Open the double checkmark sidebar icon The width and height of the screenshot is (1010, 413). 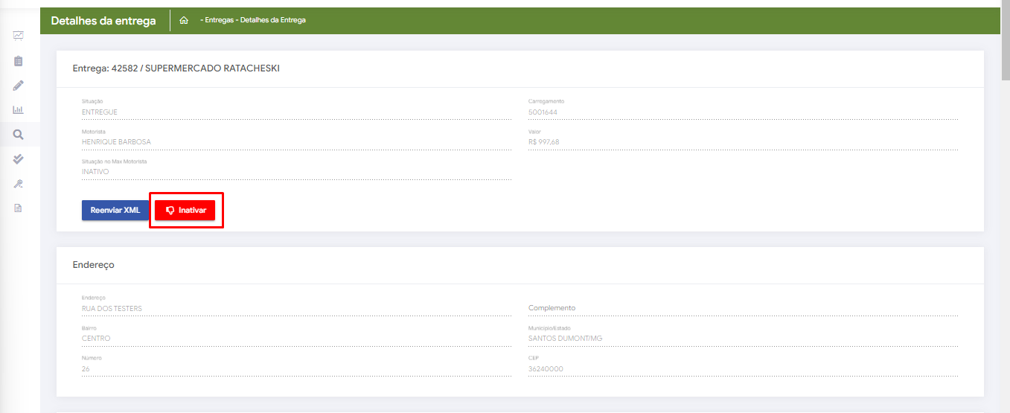[19, 159]
